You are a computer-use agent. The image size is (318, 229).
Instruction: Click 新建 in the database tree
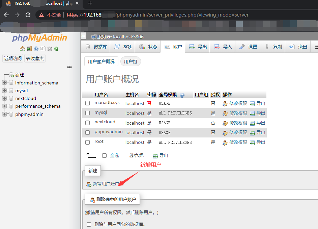(x=20, y=75)
